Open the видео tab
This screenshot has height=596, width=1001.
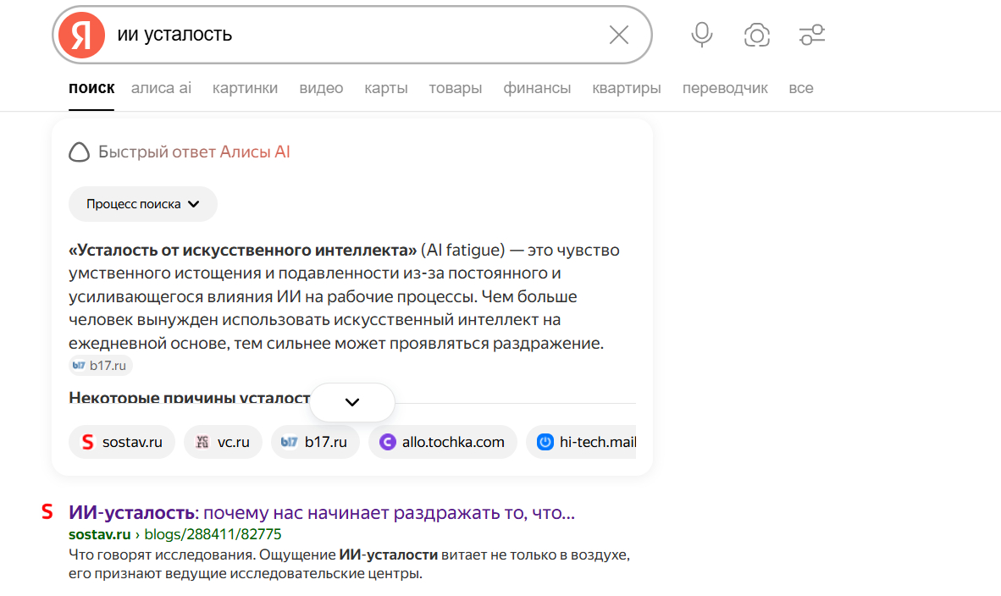point(321,88)
